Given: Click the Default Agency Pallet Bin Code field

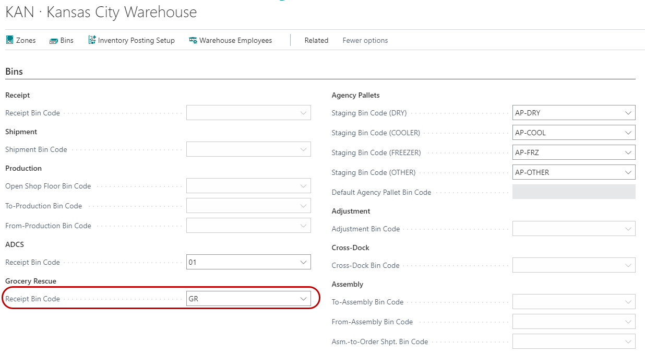Looking at the screenshot, I should coord(574,192).
